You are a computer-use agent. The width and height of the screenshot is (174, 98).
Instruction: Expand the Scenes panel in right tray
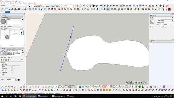click(x=161, y=42)
